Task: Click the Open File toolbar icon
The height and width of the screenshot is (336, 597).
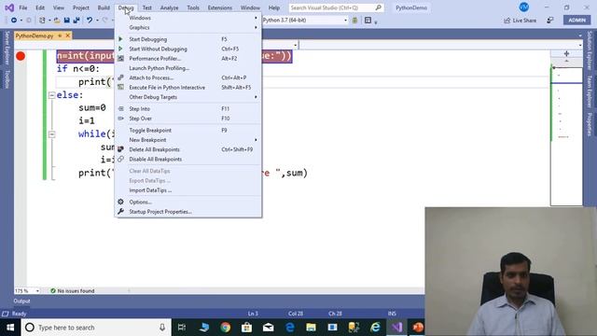Action: click(x=57, y=21)
